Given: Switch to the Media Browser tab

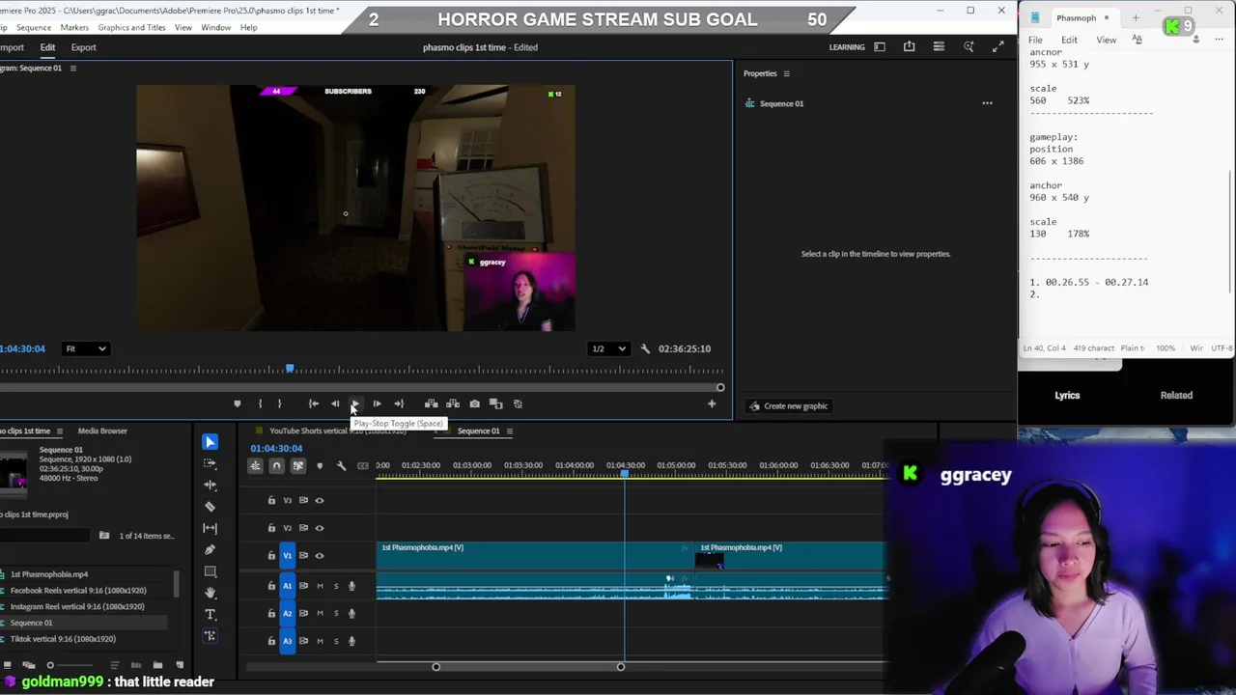Looking at the screenshot, I should [x=102, y=431].
